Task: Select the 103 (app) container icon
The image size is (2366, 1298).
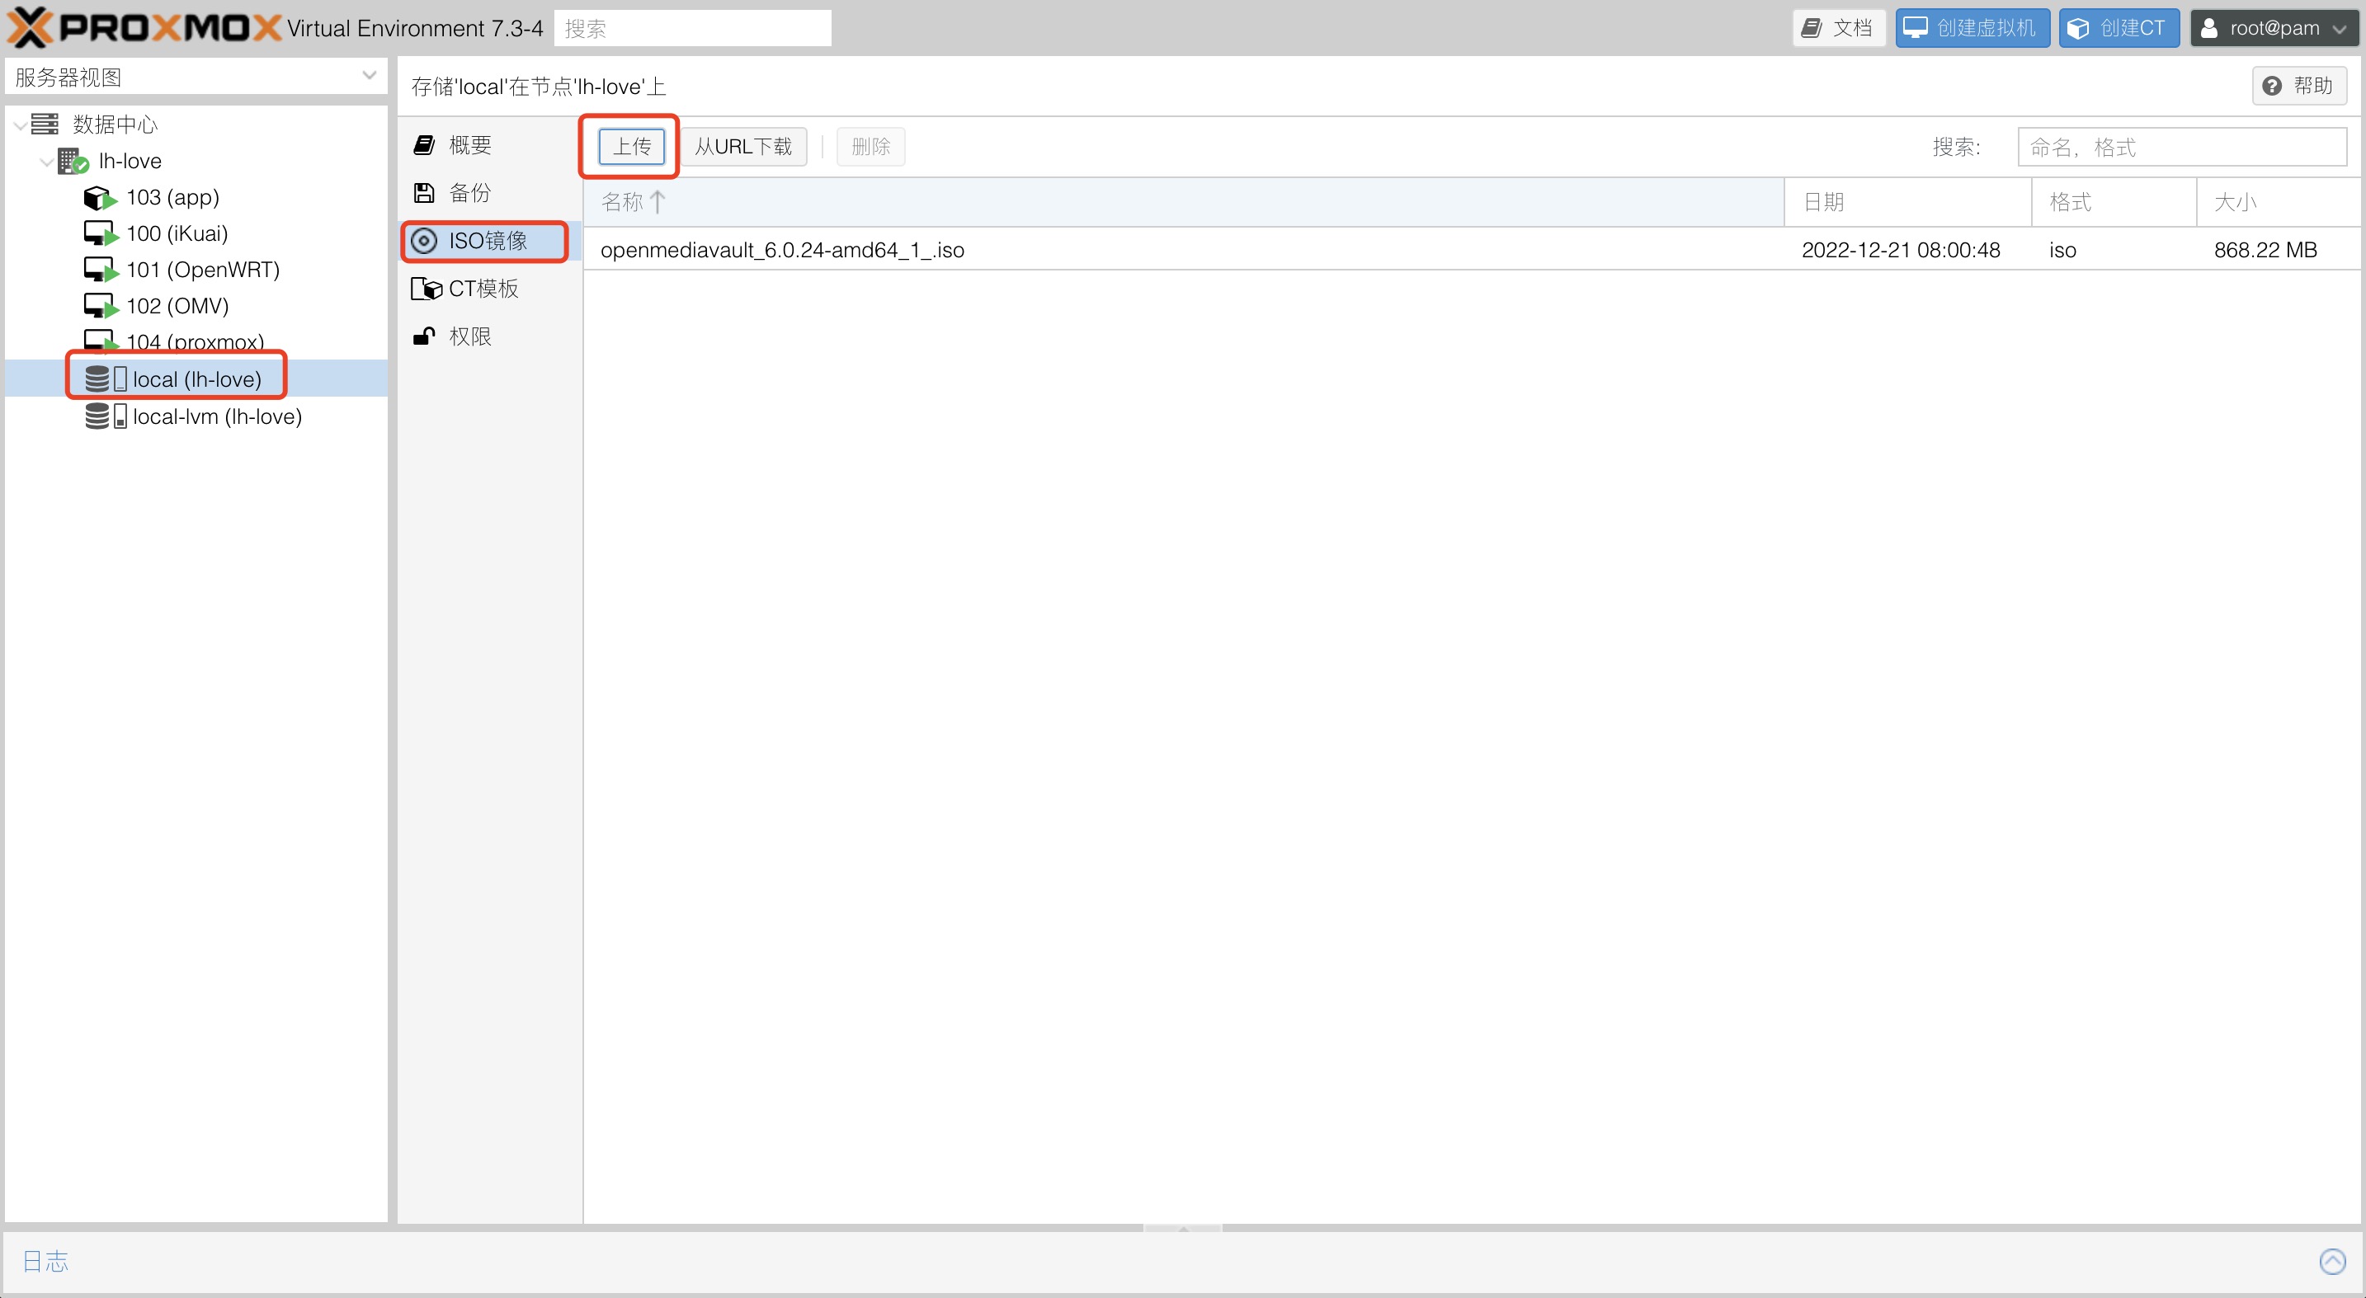Action: tap(98, 197)
